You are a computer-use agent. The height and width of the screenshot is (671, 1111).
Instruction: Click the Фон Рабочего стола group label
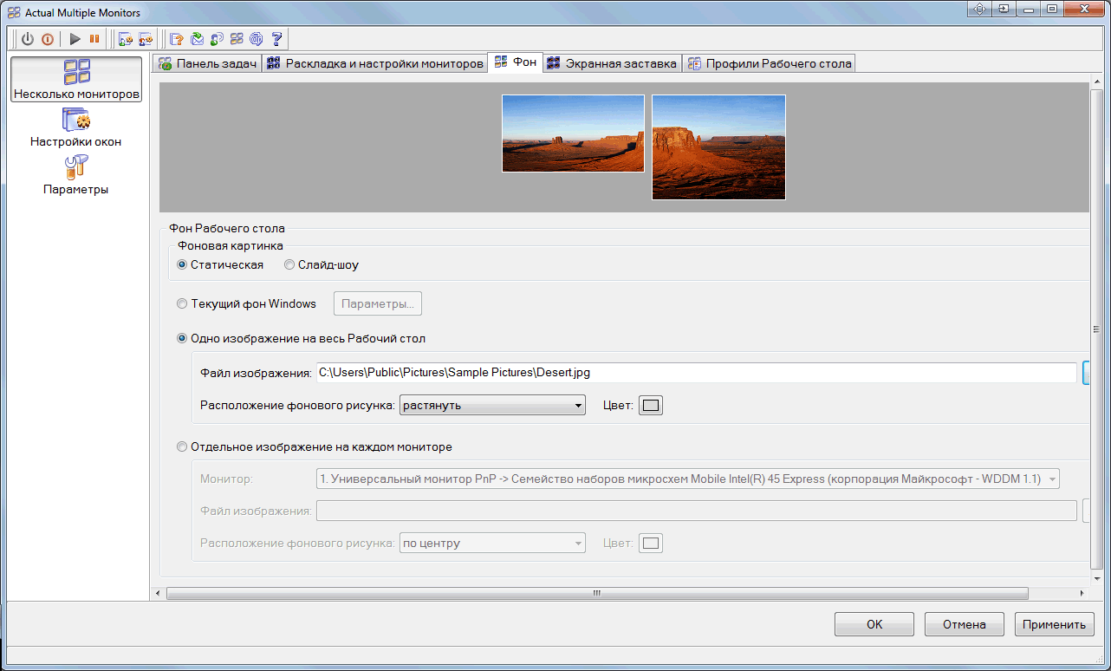tap(227, 229)
